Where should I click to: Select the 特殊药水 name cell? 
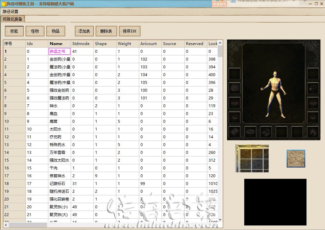pyautogui.click(x=59, y=145)
